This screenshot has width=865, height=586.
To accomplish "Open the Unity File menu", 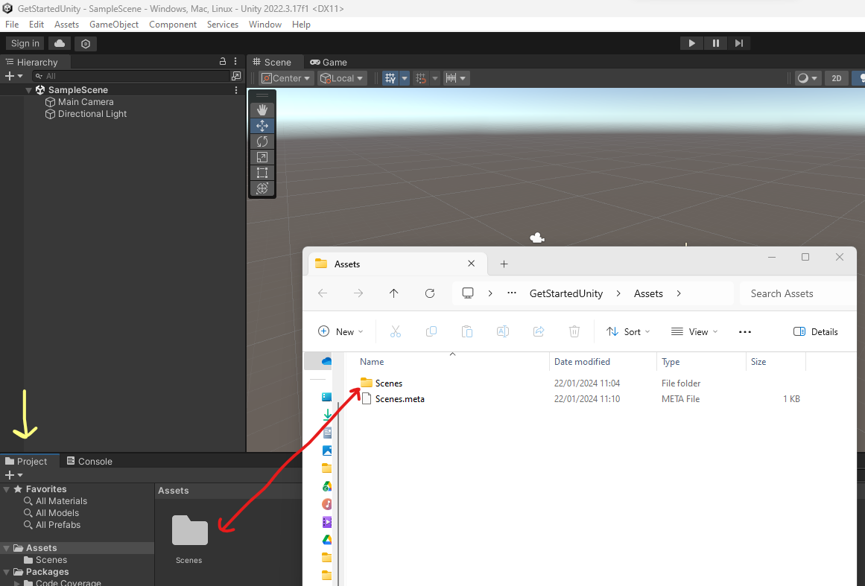I will tap(12, 25).
